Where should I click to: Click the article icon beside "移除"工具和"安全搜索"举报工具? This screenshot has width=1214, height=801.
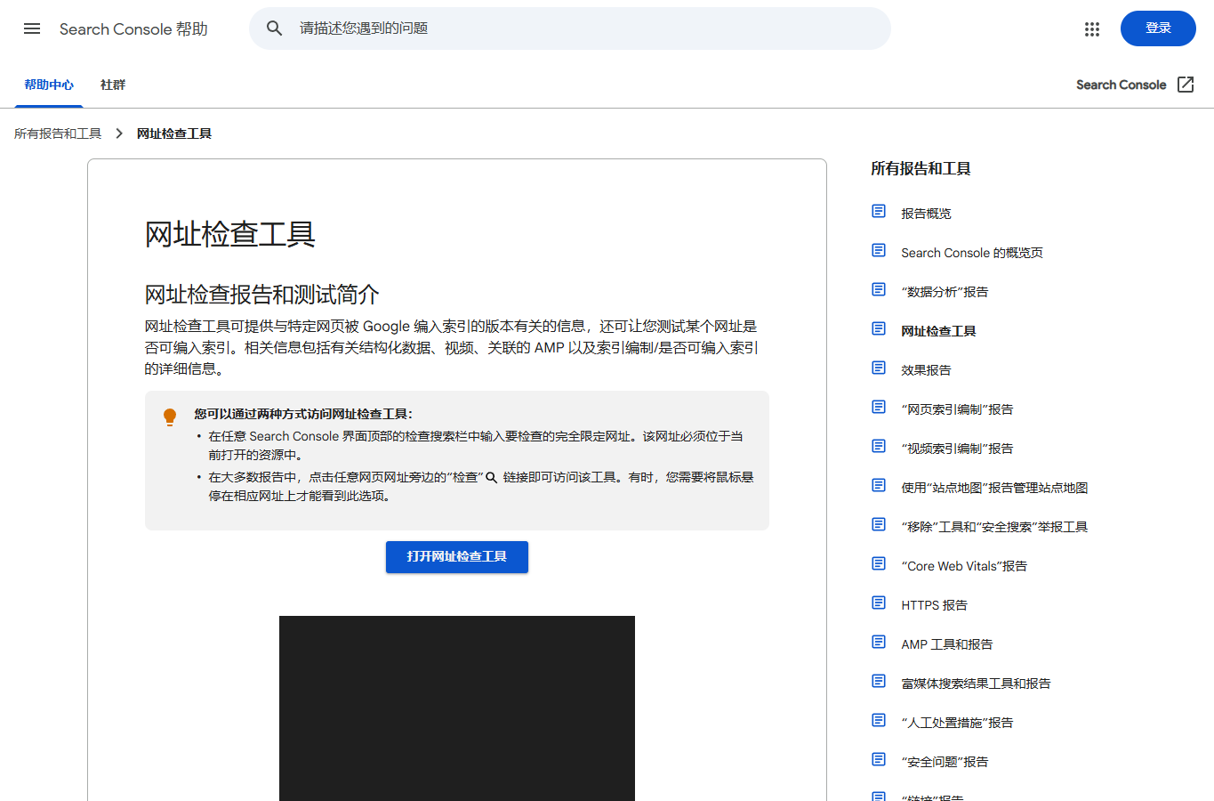pos(879,524)
